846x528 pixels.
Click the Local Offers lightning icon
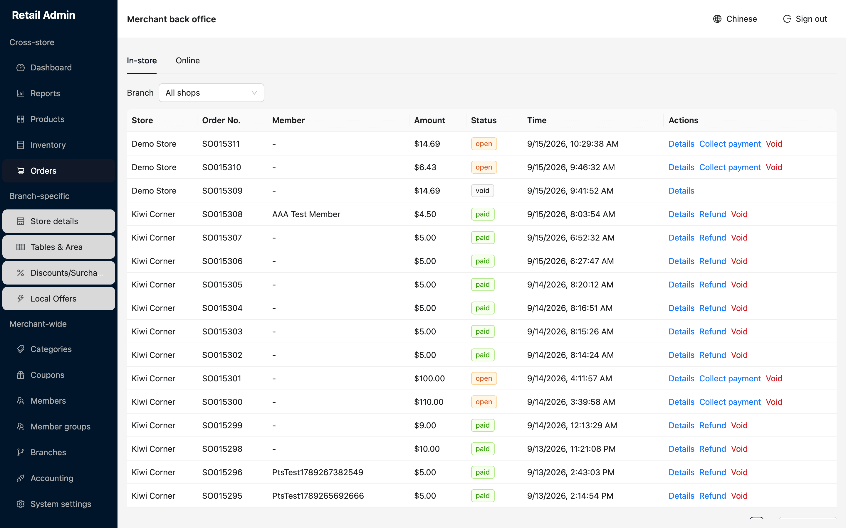[x=21, y=299]
